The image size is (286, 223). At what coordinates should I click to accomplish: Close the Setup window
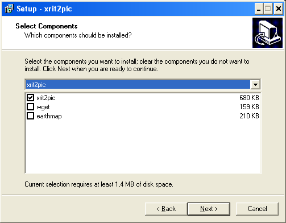279,9
